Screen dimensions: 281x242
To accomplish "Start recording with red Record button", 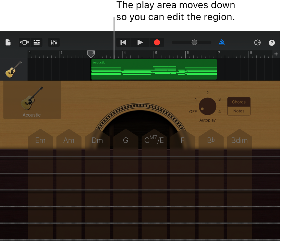I will coord(157,43).
